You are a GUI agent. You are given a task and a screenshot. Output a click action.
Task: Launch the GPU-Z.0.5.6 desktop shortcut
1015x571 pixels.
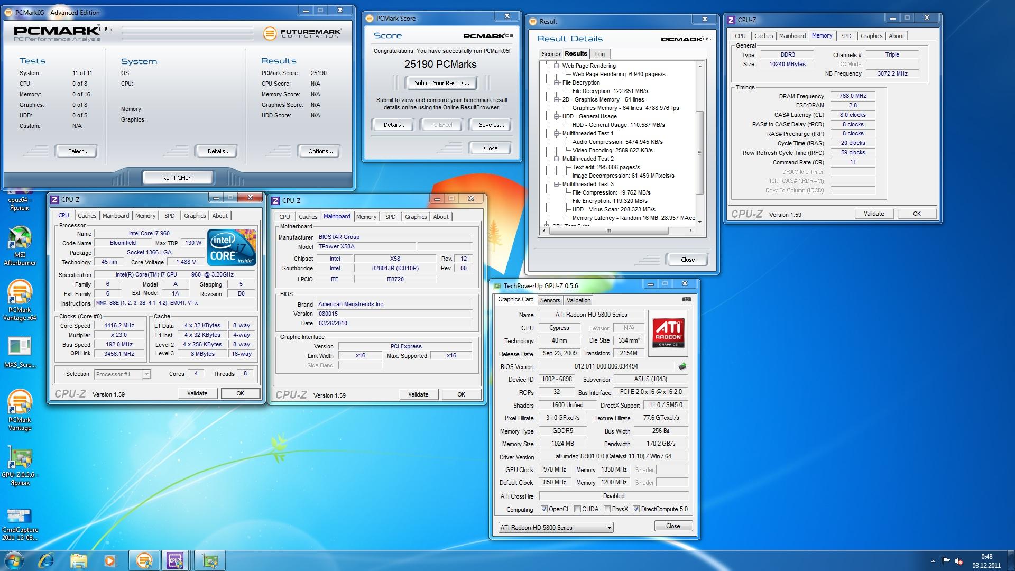20,465
